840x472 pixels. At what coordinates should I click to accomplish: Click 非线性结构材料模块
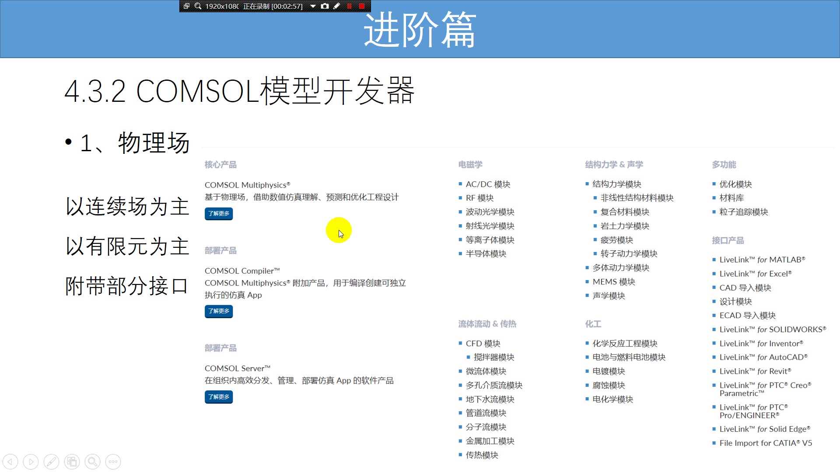(x=637, y=198)
